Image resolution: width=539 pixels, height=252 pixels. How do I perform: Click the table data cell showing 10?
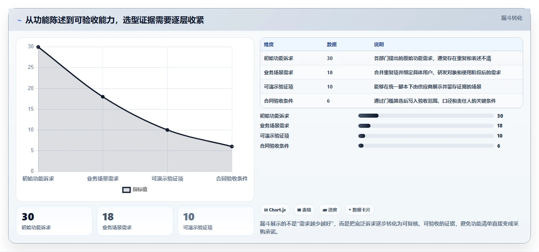[329, 87]
